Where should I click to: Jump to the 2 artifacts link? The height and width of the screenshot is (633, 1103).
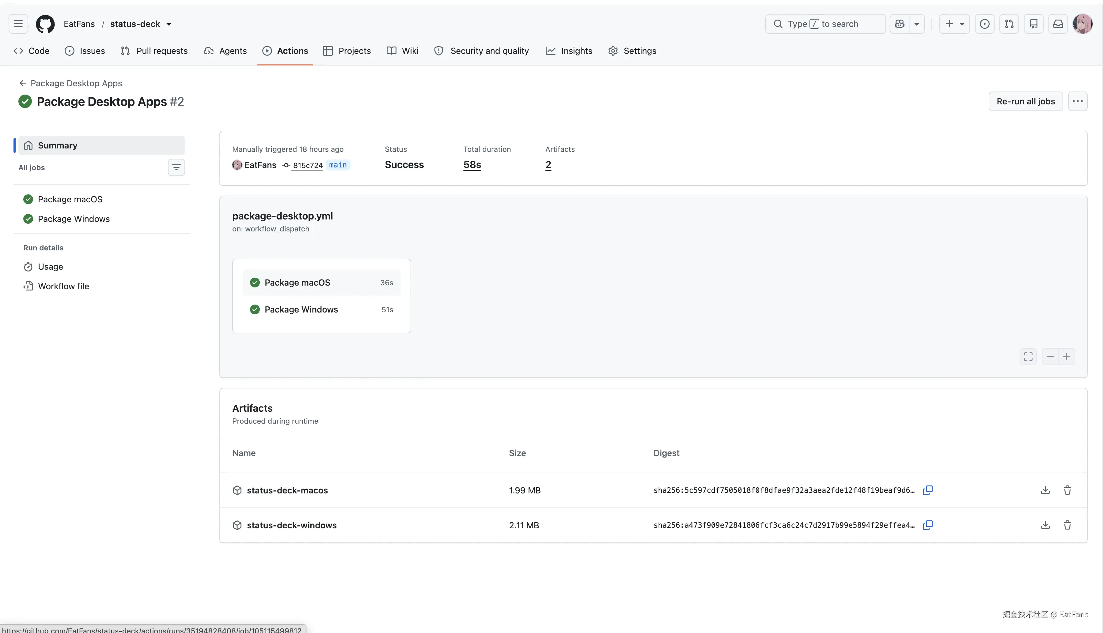[x=548, y=165]
